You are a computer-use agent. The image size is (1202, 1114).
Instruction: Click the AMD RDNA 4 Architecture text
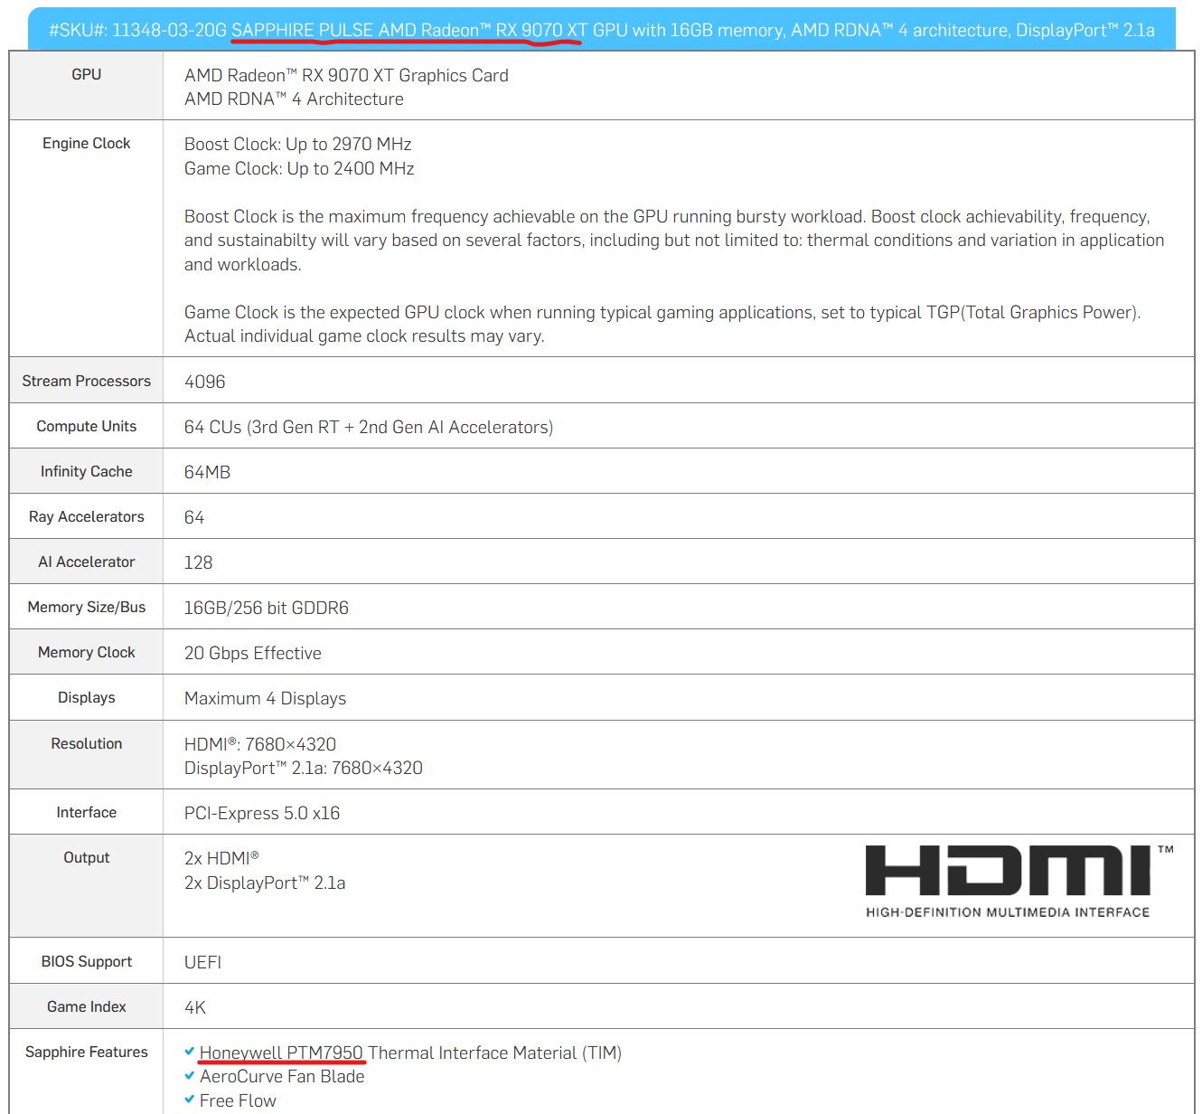[294, 99]
